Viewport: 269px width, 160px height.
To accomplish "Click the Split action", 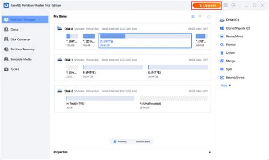I will click(x=229, y=70).
